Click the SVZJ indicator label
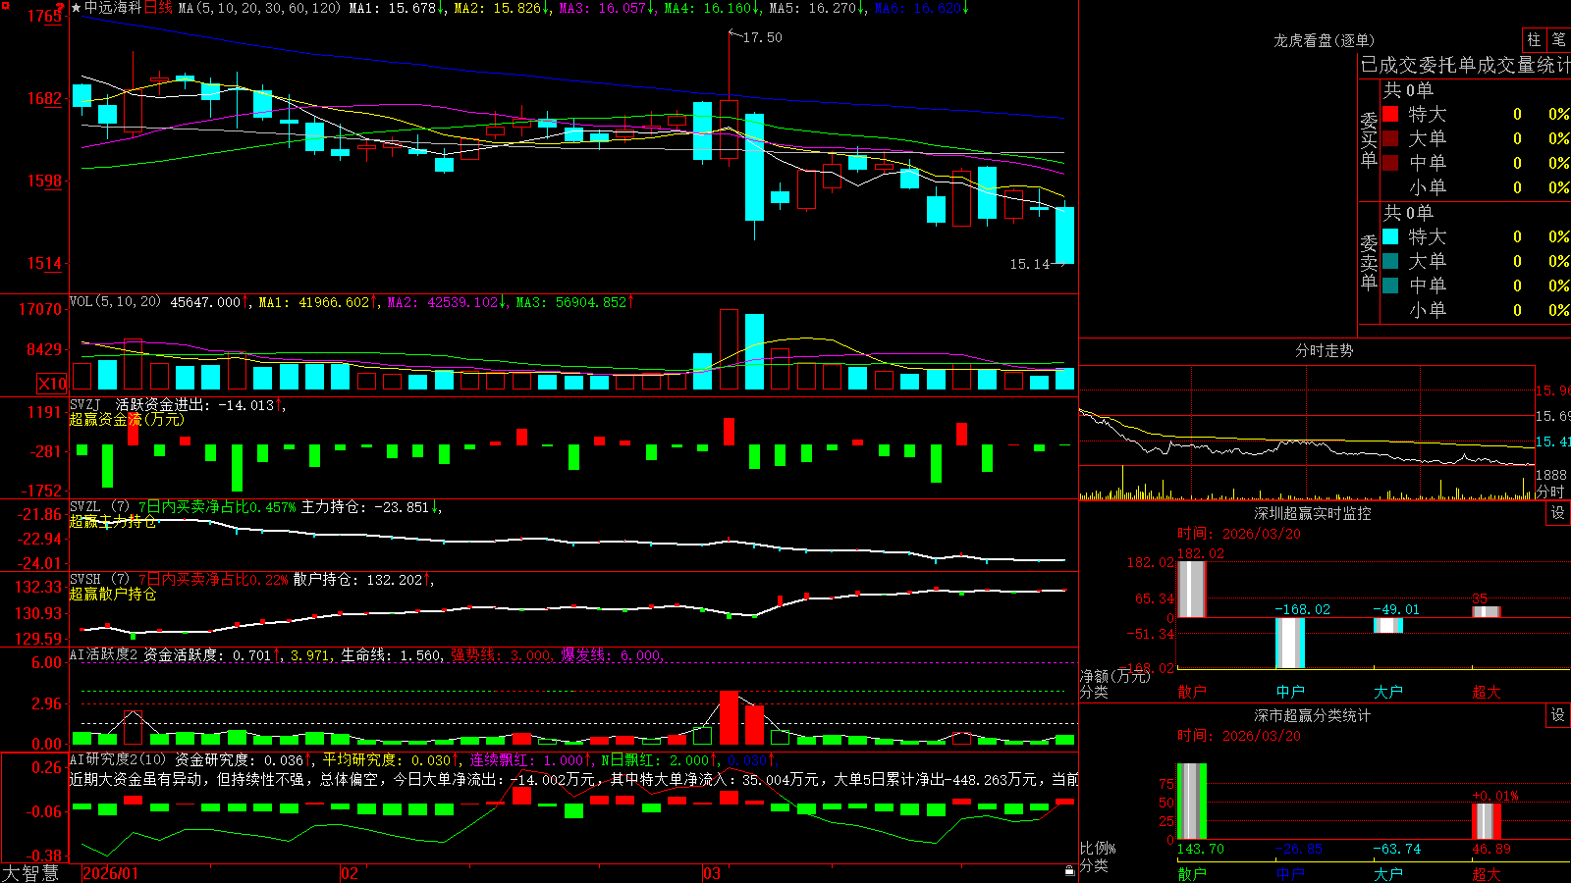Viewport: 1571px width, 883px height. pyautogui.click(x=85, y=404)
